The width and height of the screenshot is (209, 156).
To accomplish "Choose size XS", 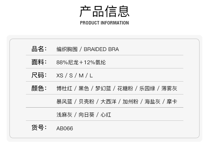I will (60, 76).
